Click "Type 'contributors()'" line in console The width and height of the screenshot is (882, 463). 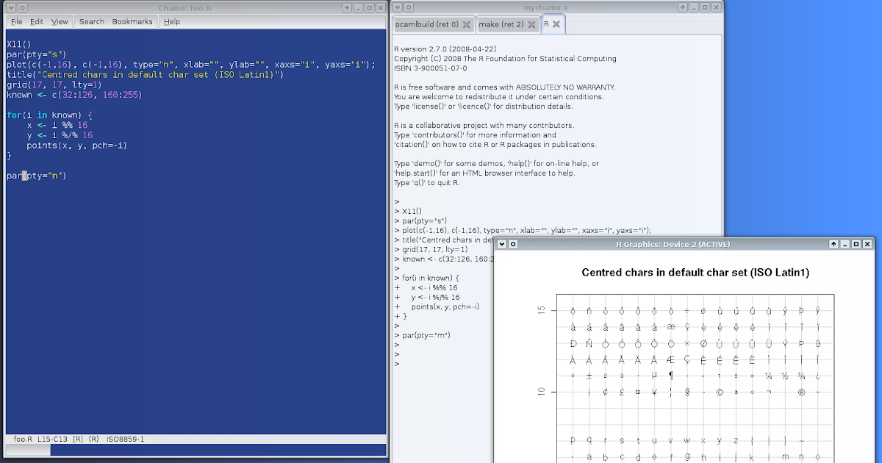coord(475,135)
